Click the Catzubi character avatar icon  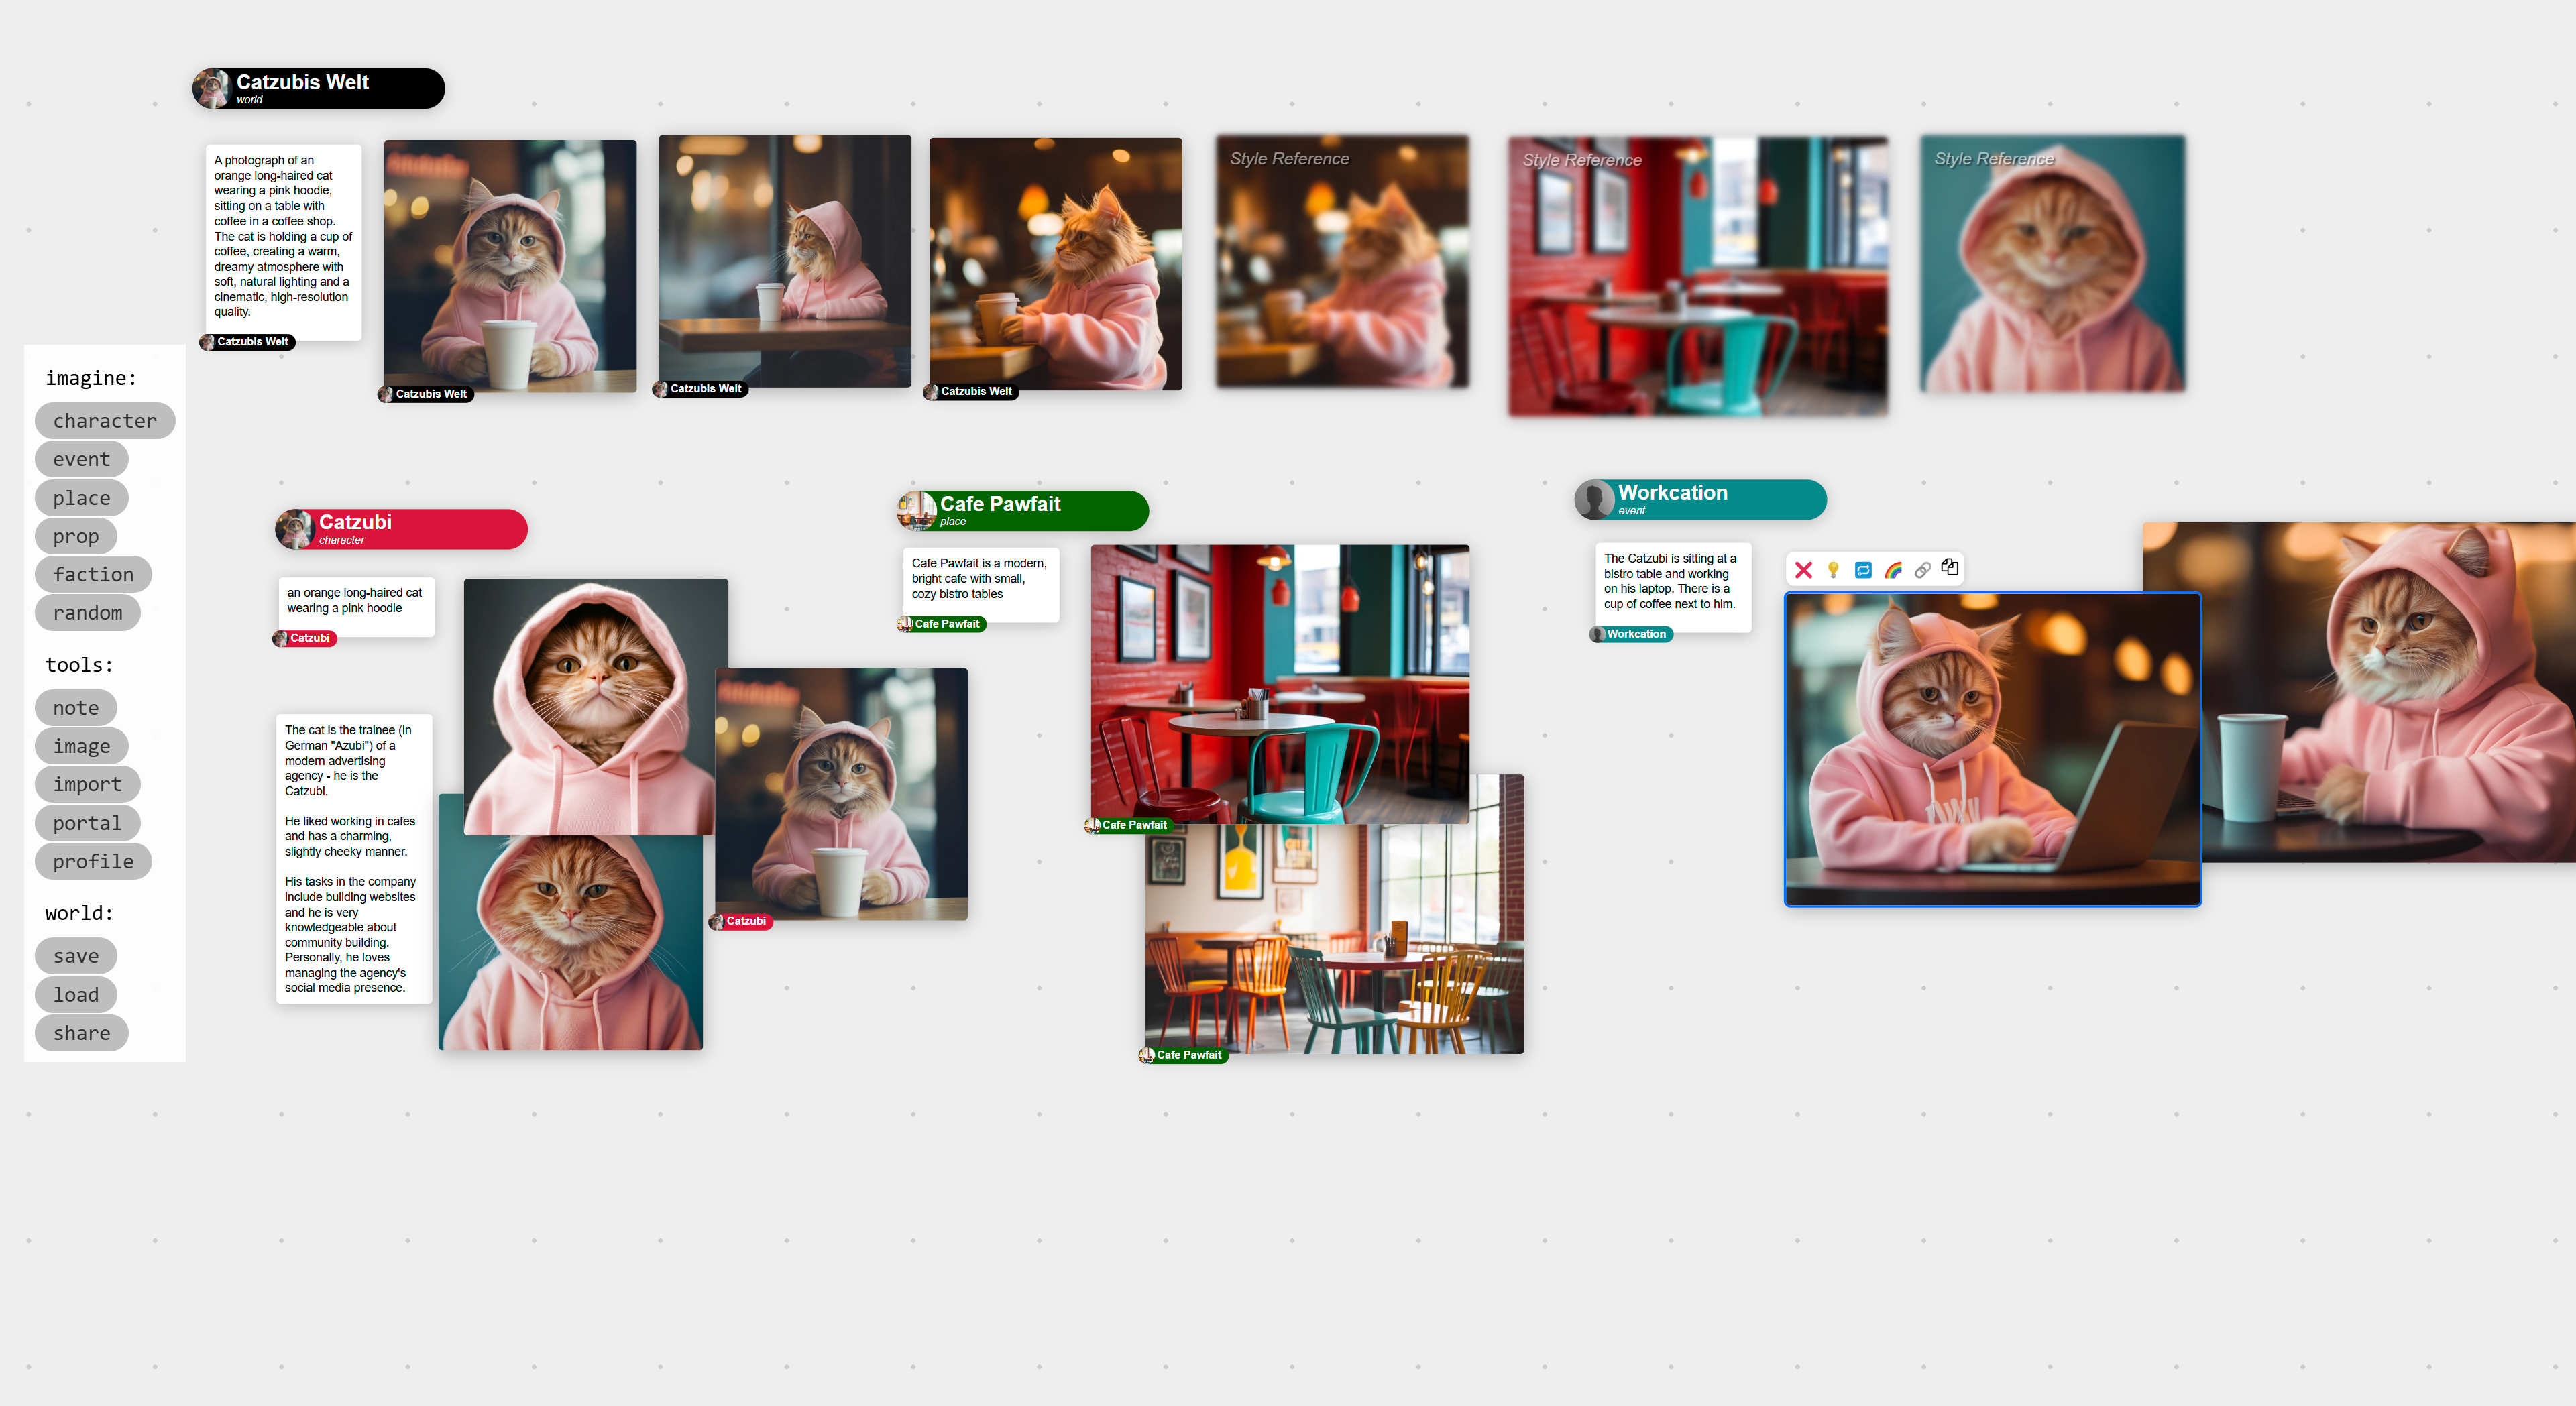click(x=295, y=529)
